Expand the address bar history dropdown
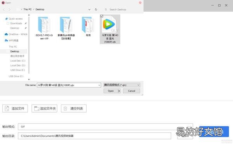This screenshot has width=233, height=144. [89, 9]
